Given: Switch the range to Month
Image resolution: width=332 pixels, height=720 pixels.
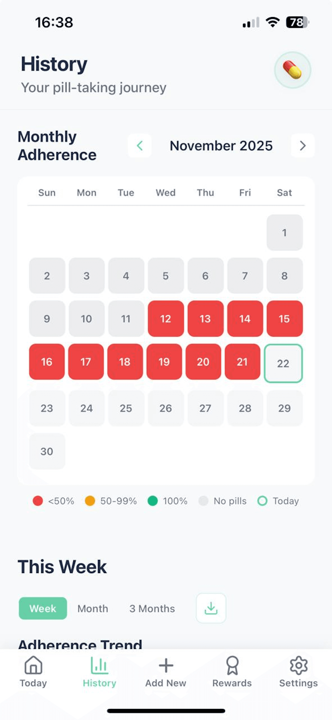Looking at the screenshot, I should click(93, 609).
